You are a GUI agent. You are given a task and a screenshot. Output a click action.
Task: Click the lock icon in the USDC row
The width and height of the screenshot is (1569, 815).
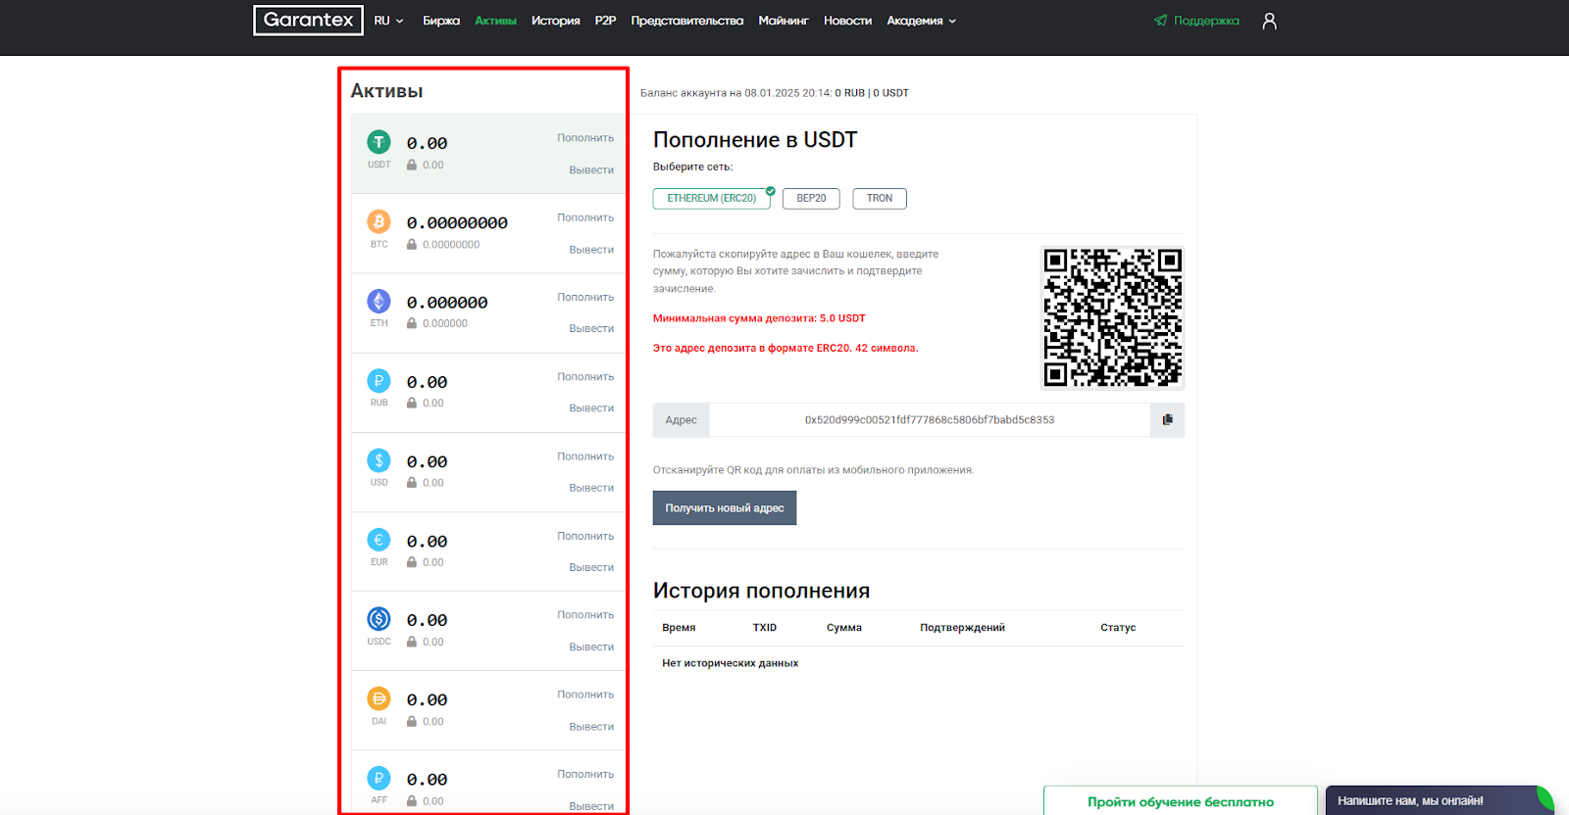coord(412,642)
